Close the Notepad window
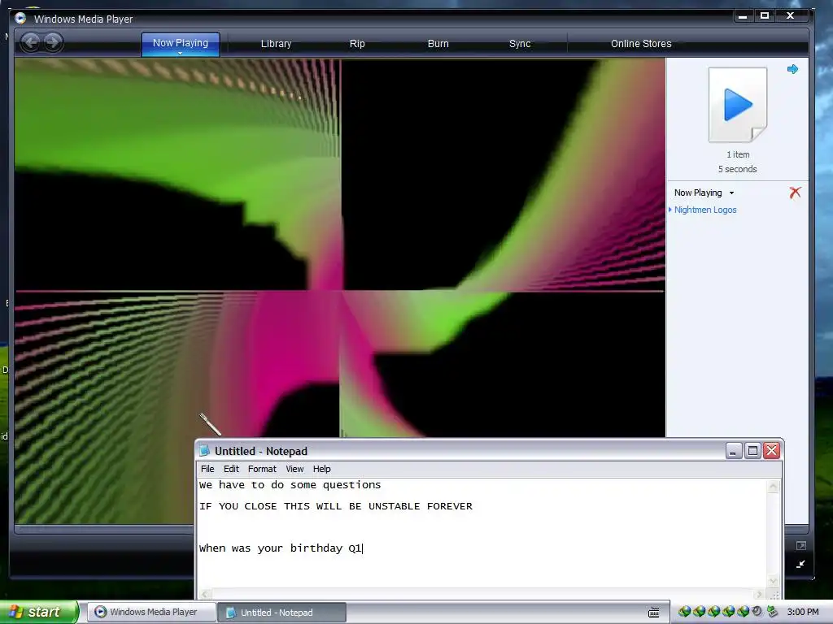 [x=772, y=451]
